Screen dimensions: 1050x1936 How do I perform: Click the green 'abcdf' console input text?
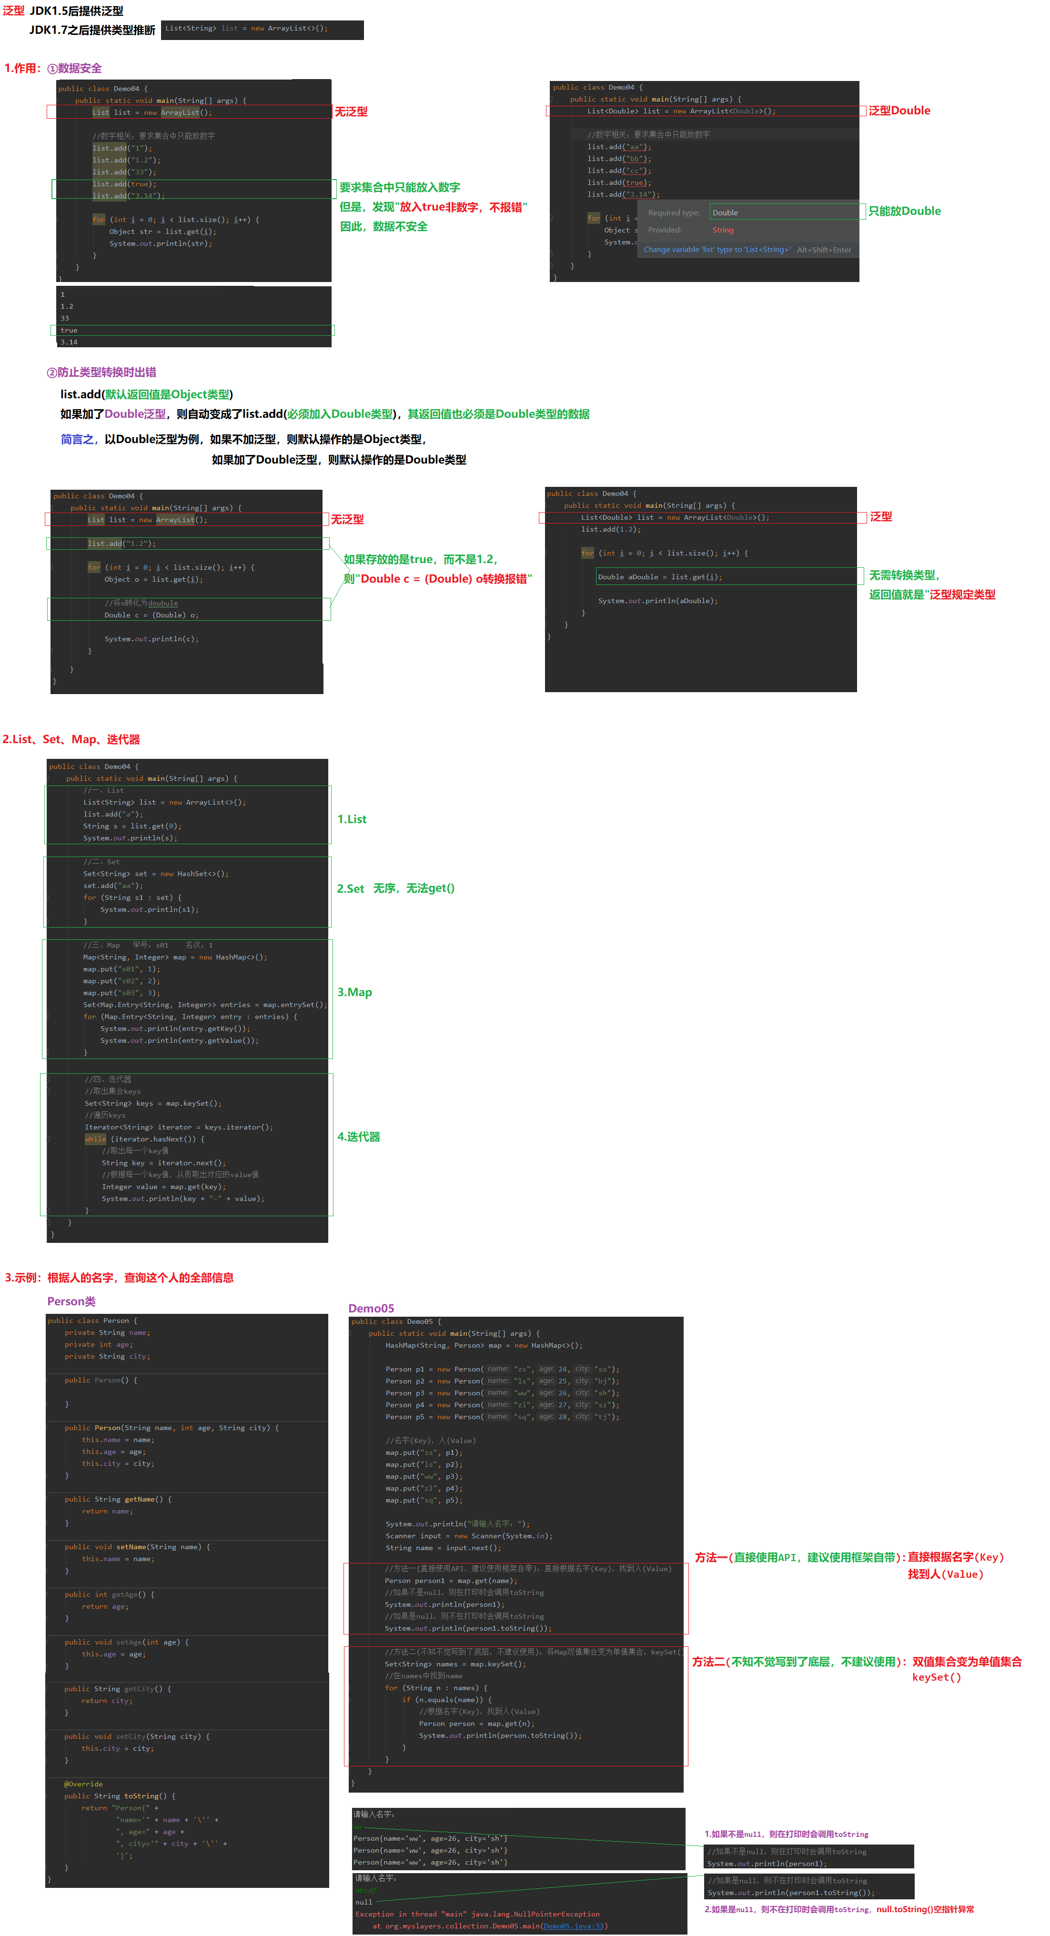point(365,1890)
